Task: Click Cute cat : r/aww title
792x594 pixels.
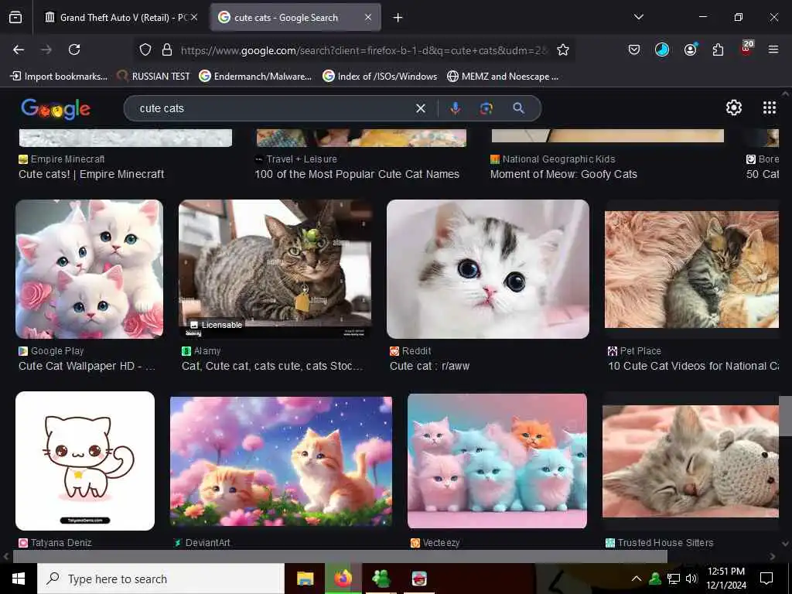Action: pos(429,366)
